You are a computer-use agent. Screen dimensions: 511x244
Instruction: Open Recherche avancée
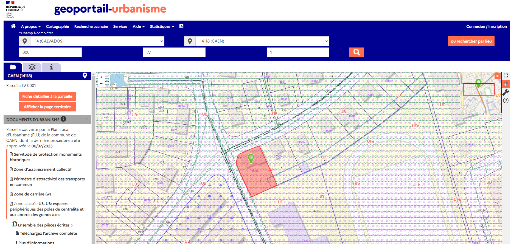[x=91, y=27]
